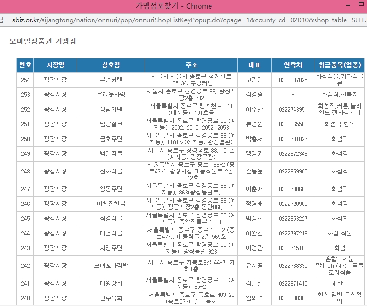Click the 모바일상품권 가맹점 heading

point(42,41)
